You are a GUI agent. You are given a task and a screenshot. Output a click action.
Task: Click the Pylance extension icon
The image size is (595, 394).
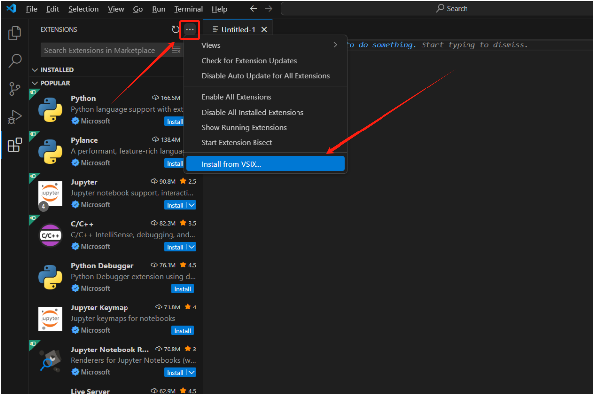50,152
